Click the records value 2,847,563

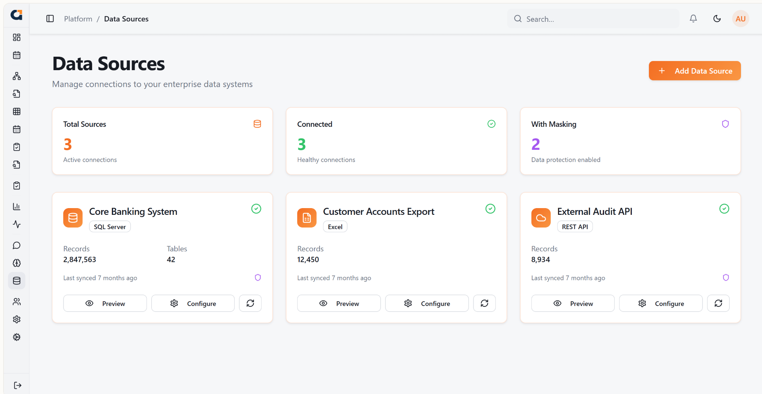point(80,260)
